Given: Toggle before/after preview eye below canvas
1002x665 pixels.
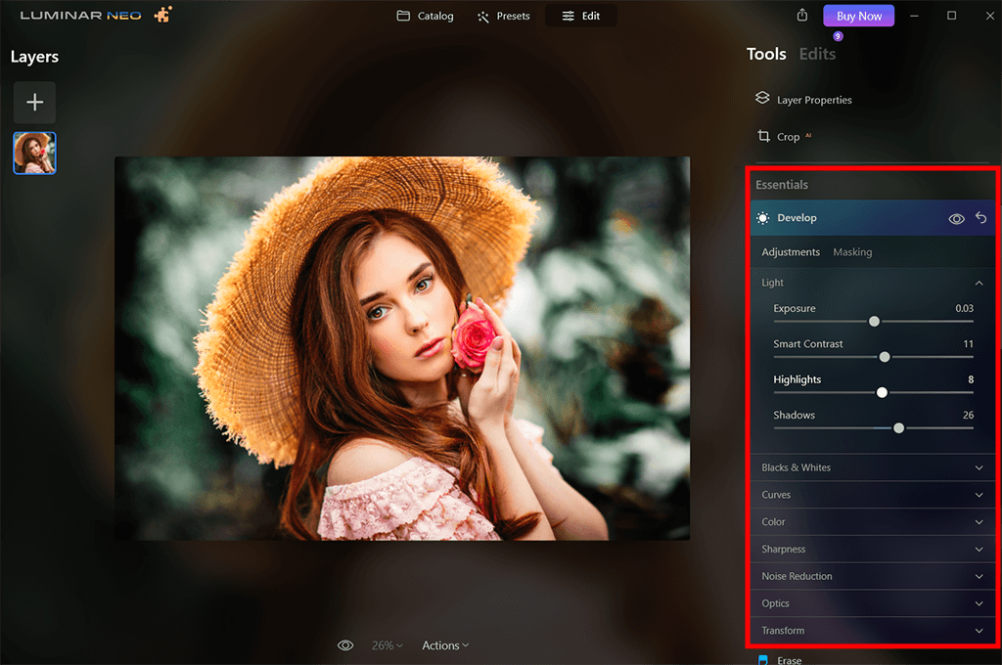Looking at the screenshot, I should (x=345, y=645).
